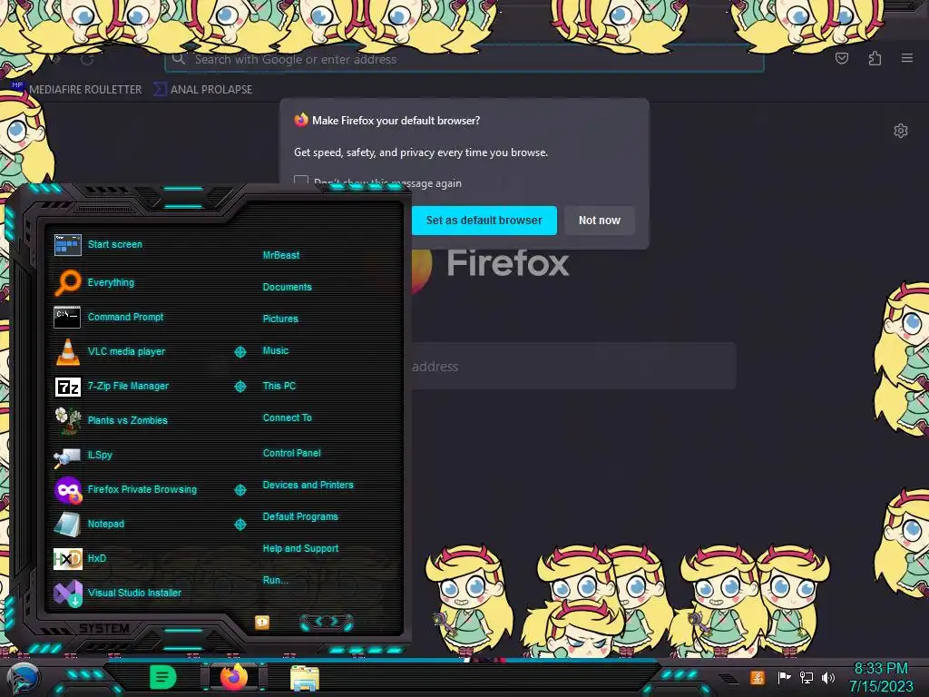Open Action Center flag tray icon

[784, 677]
